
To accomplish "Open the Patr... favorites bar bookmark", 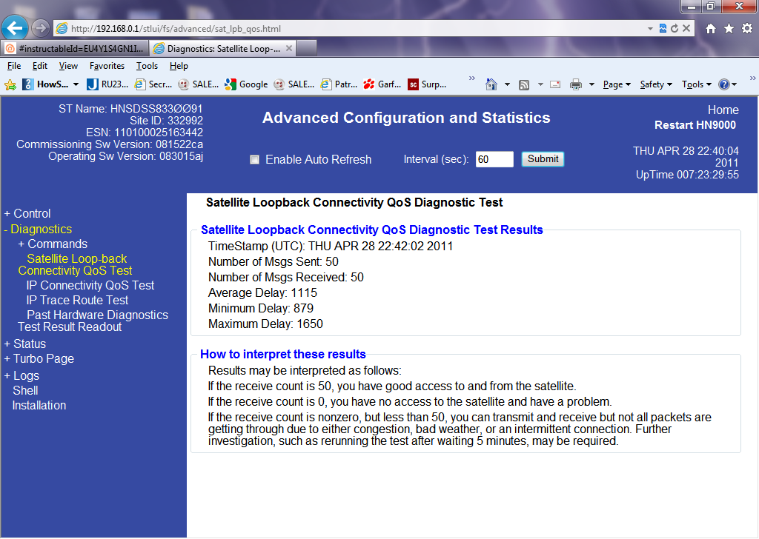I will pyautogui.click(x=339, y=84).
